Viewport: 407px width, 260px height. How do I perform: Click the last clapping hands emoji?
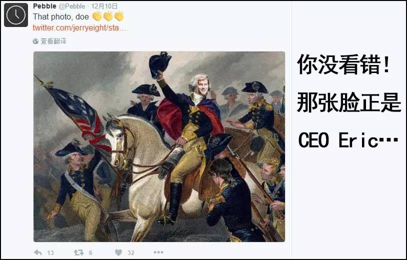point(119,16)
